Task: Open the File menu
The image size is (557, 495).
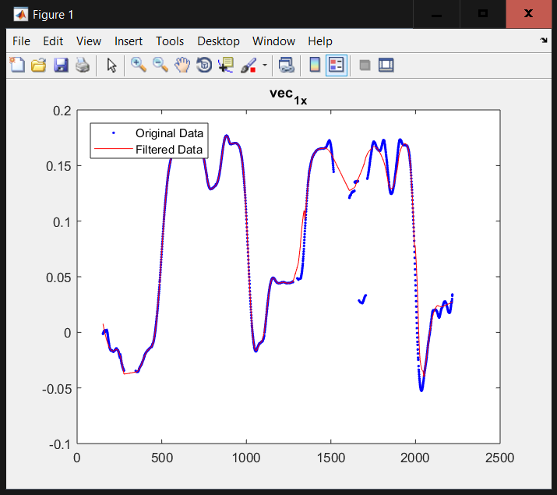Action: [21, 41]
